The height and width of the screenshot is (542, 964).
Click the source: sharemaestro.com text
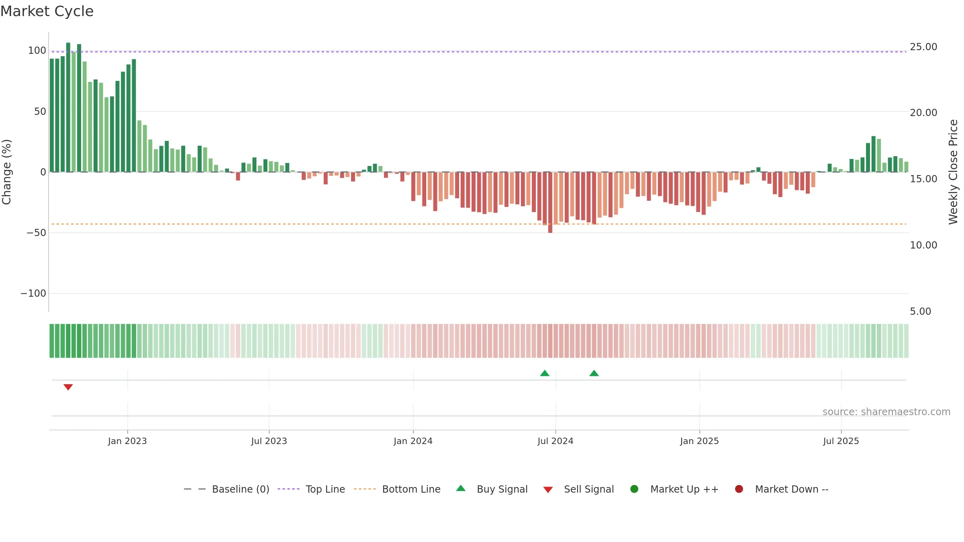coord(886,412)
